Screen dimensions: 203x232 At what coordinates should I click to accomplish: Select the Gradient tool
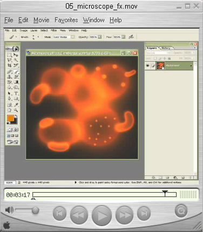pos(16,82)
